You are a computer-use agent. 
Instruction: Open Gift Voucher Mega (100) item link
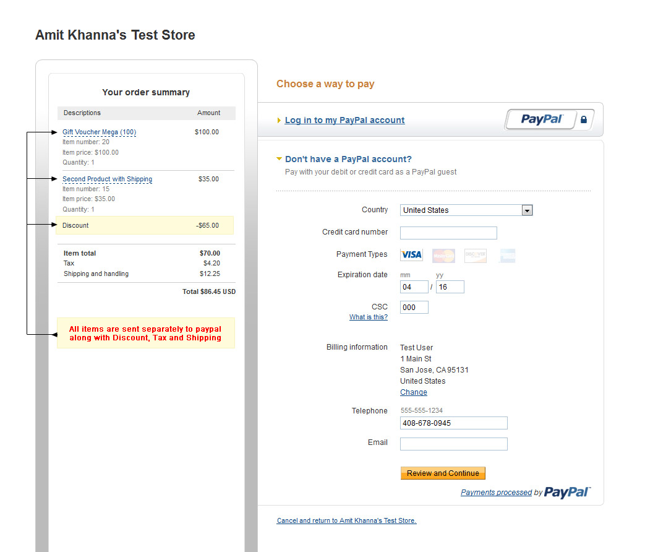pyautogui.click(x=99, y=132)
